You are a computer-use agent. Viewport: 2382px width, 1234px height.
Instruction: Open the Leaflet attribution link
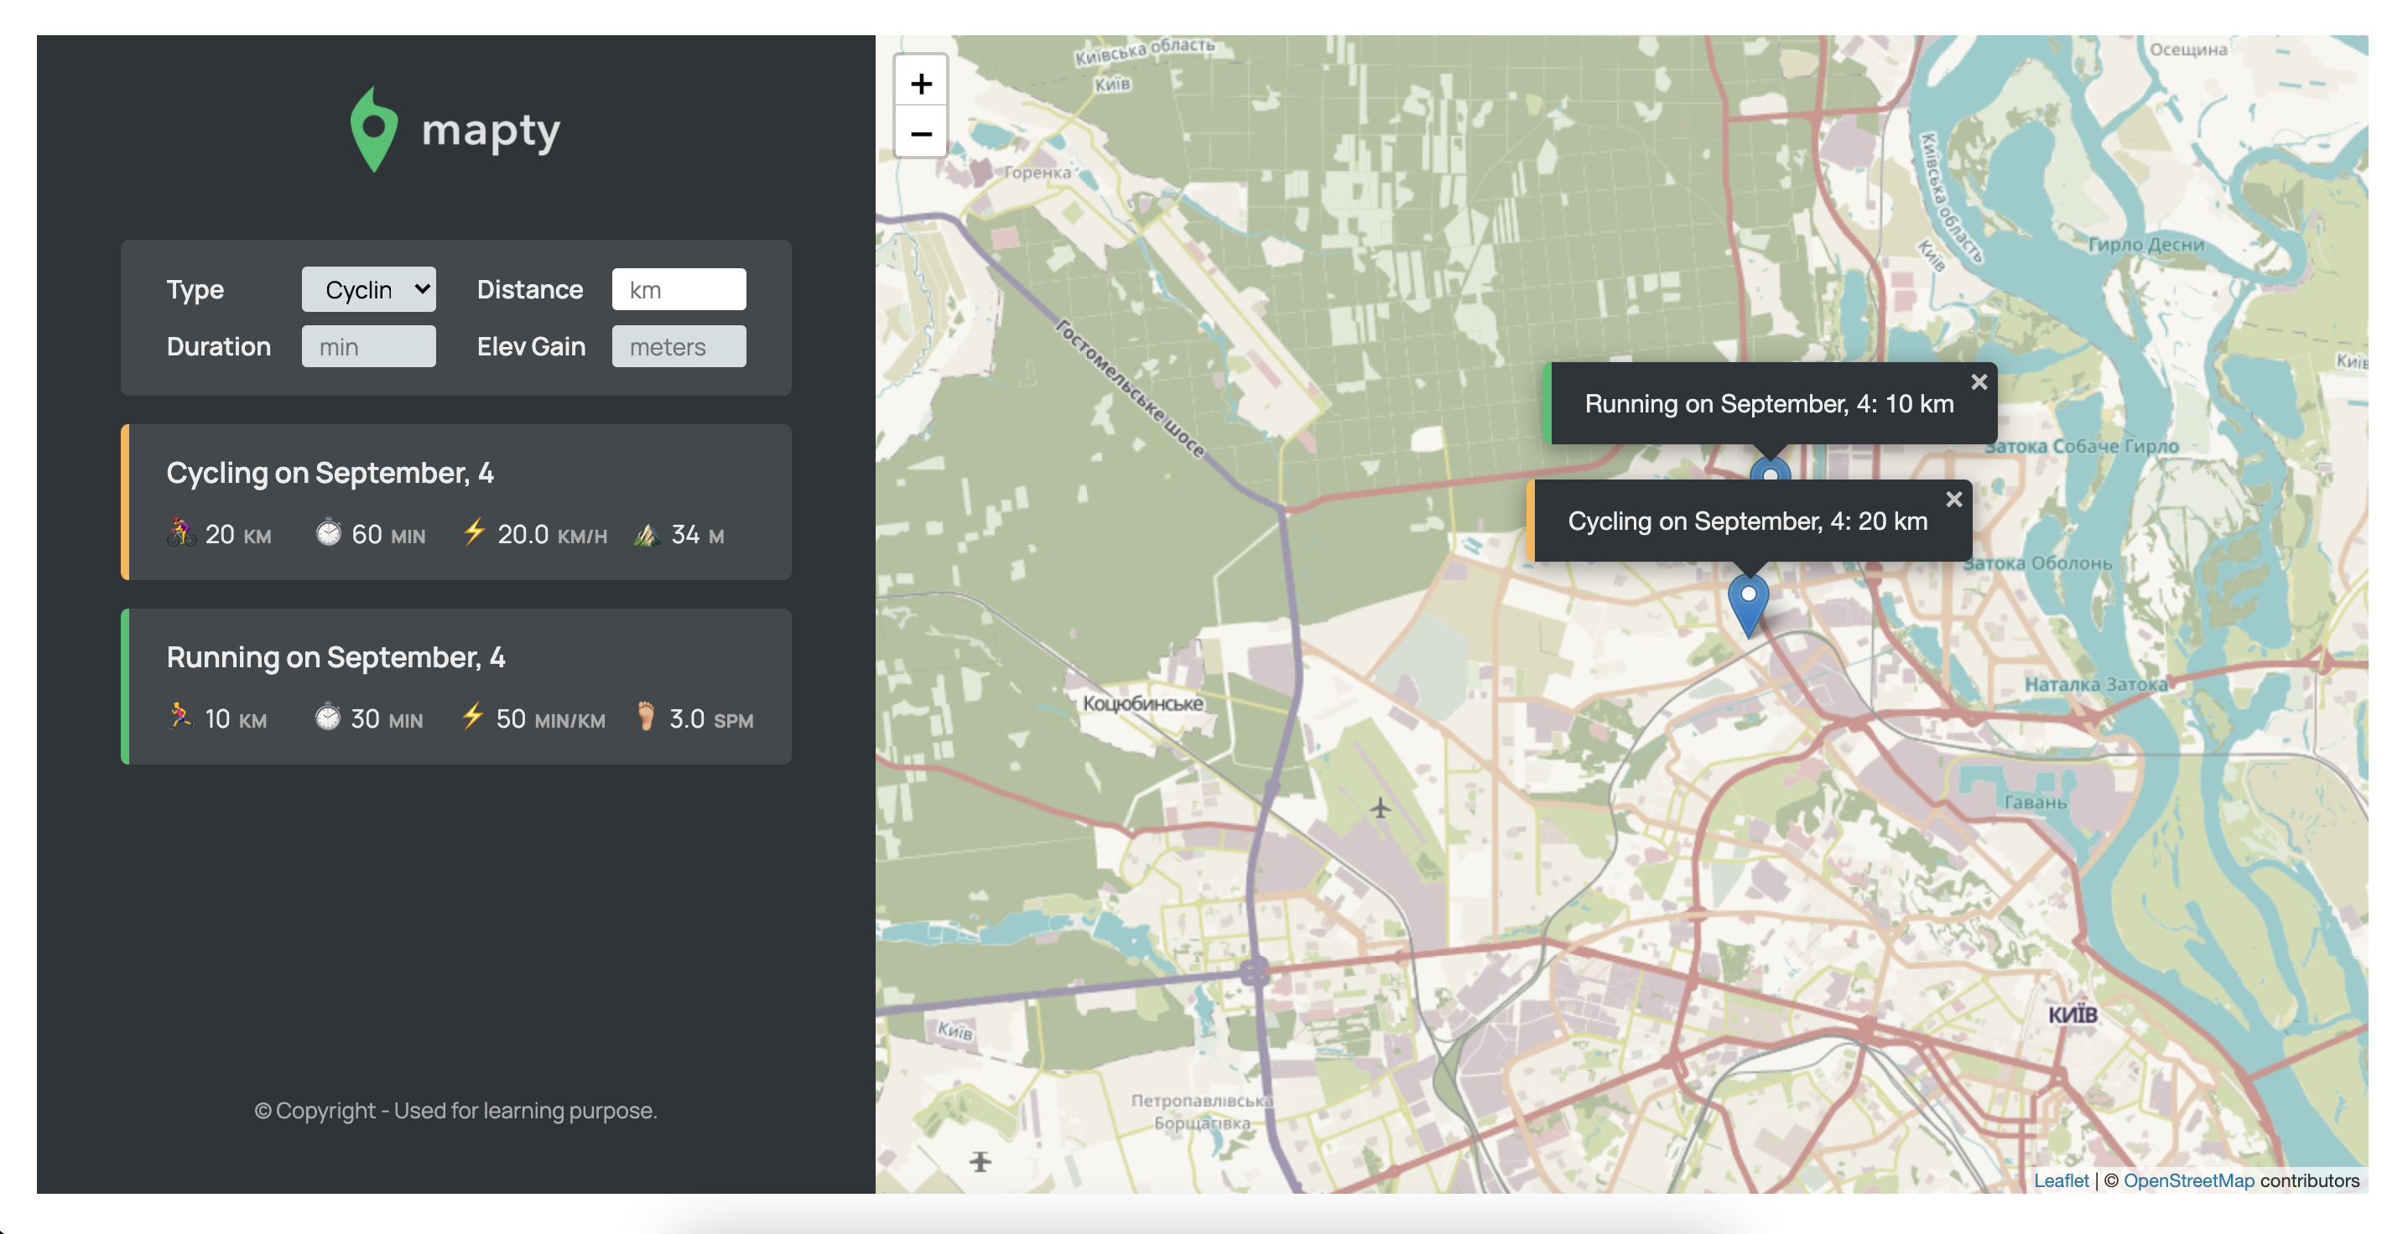[2060, 1180]
